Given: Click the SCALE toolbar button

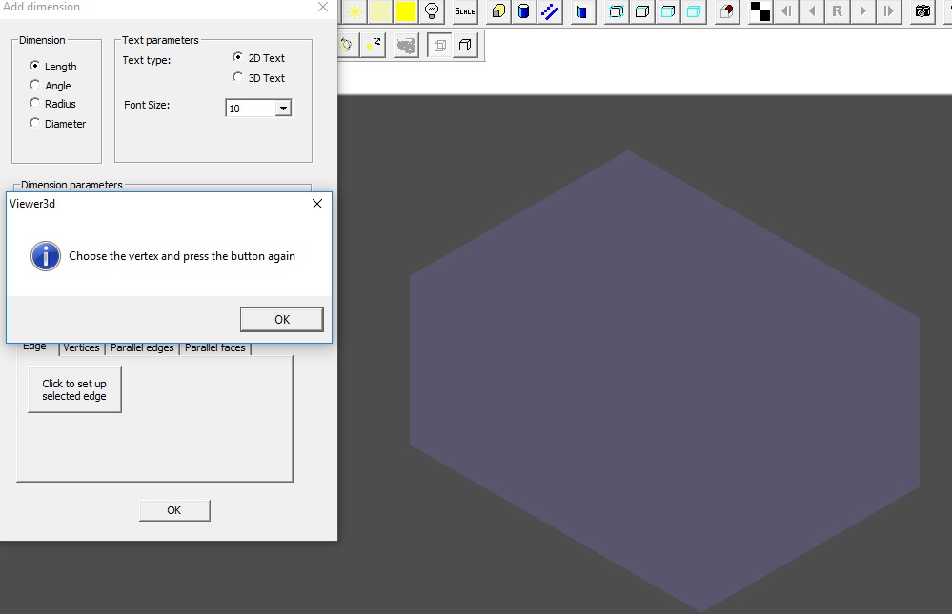Looking at the screenshot, I should (464, 11).
